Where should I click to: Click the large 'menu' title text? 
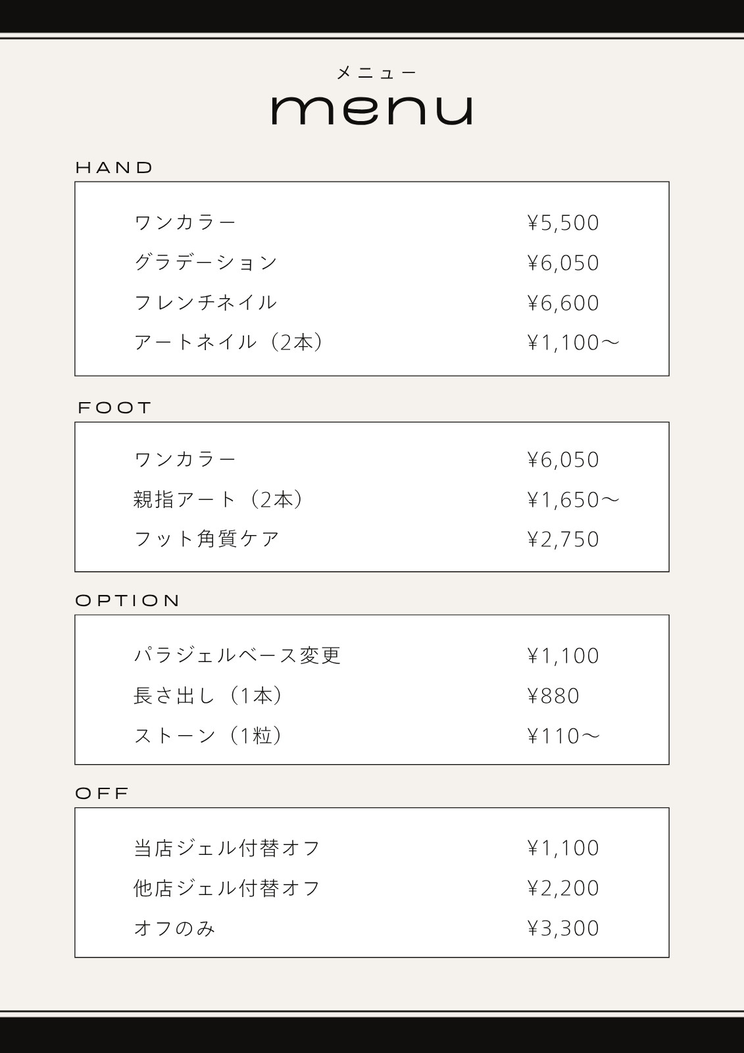[x=372, y=110]
